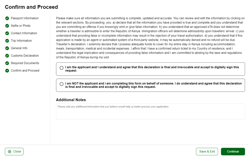Select the Customs Declaration checkmark icon
Screen dimensions: 248x157
click(x=7, y=56)
